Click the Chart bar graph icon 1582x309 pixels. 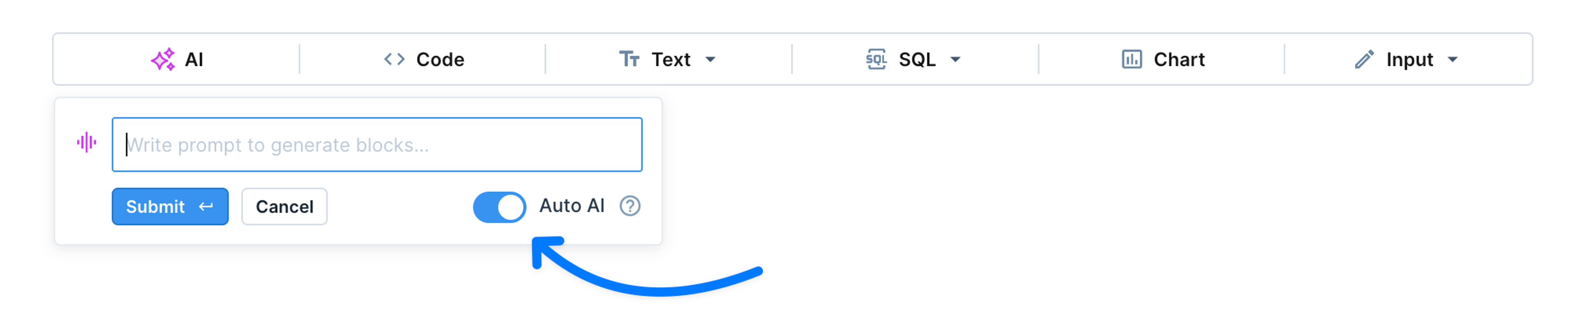pyautogui.click(x=1132, y=60)
